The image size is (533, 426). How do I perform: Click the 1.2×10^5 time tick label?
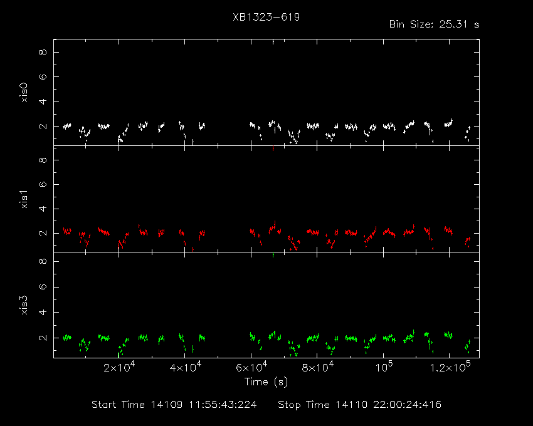coord(450,367)
